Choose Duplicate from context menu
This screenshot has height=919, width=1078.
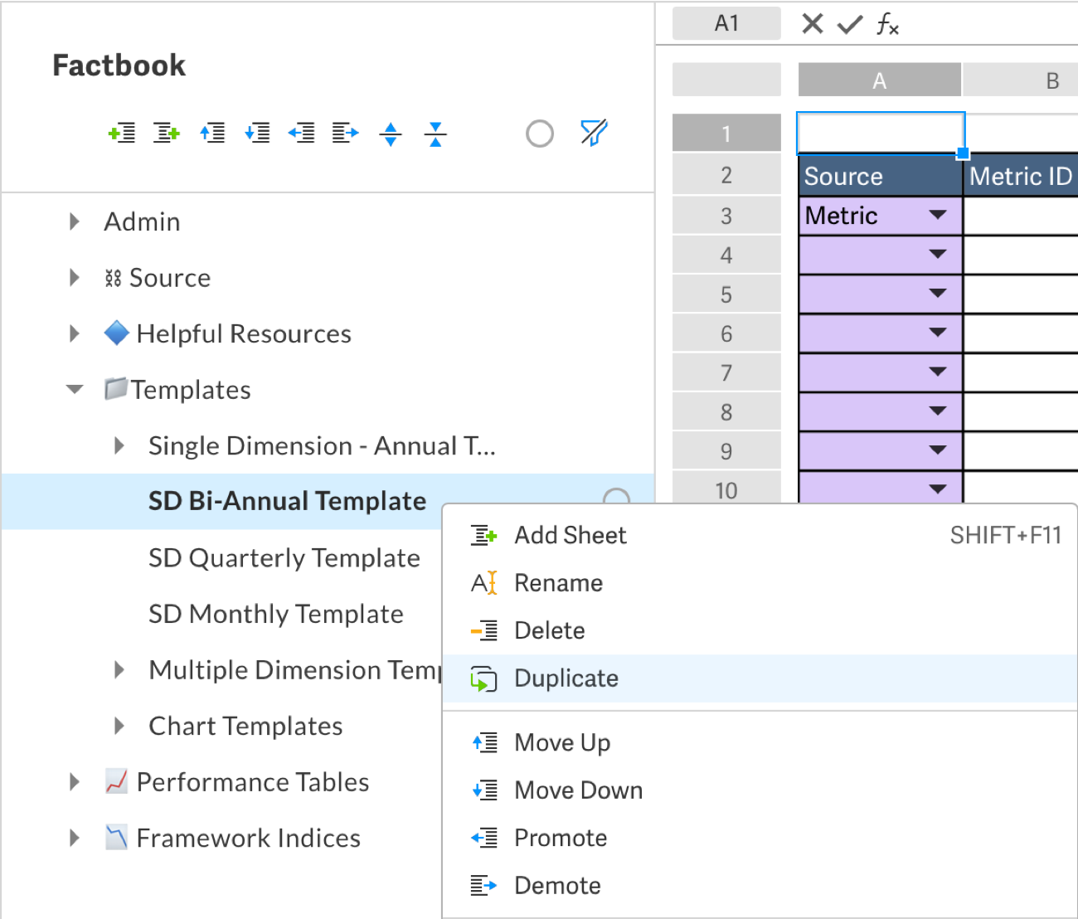click(760, 678)
